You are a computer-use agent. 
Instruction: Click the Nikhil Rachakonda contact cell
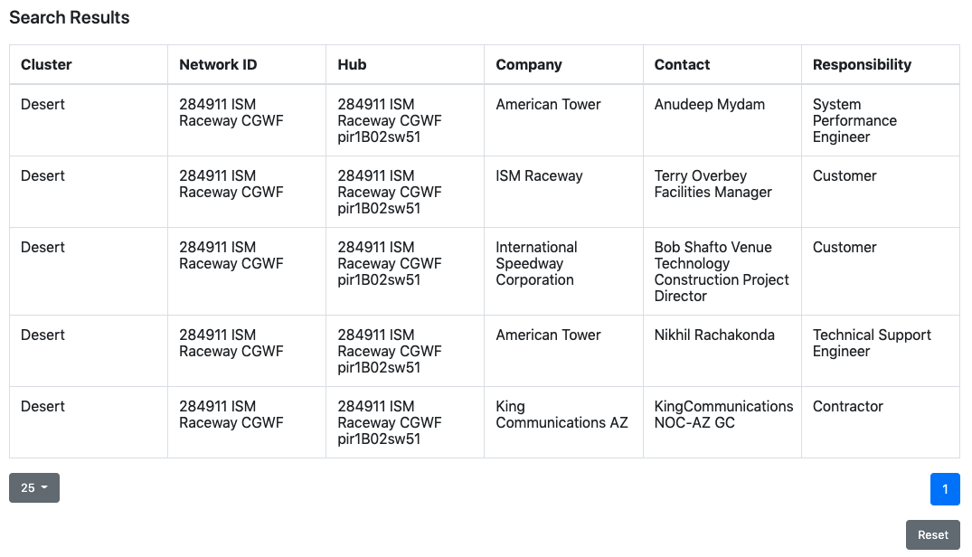[x=714, y=335]
